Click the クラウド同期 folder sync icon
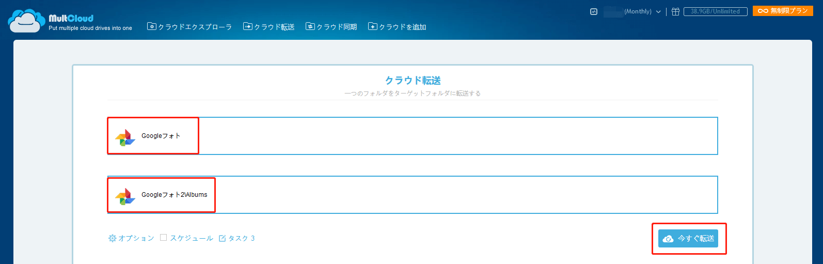823x264 pixels. click(310, 26)
